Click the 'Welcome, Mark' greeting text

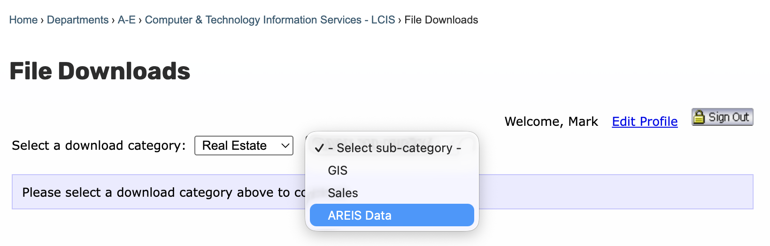tap(551, 122)
